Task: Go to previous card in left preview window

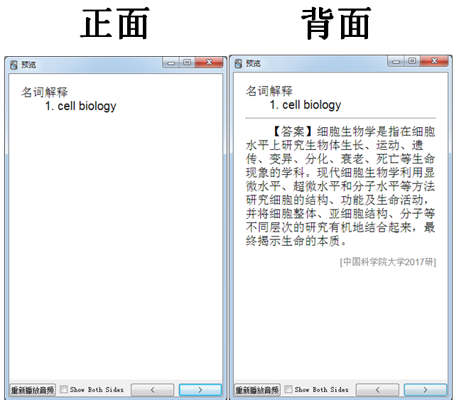Action: click(152, 390)
